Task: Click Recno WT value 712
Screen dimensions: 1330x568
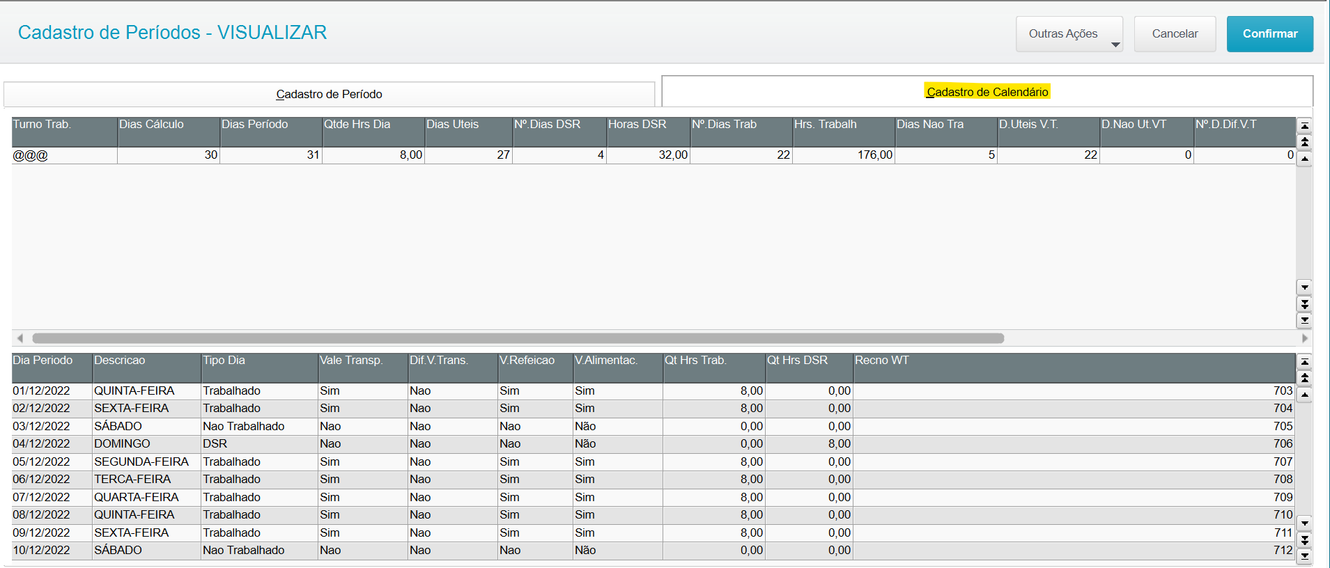Action: pos(1075,551)
